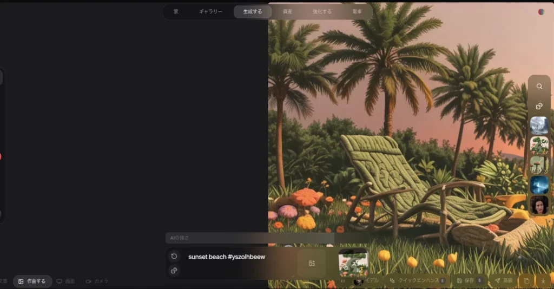This screenshot has height=289, width=554.
Task: Switch to 画面 input mode
Action: point(66,281)
